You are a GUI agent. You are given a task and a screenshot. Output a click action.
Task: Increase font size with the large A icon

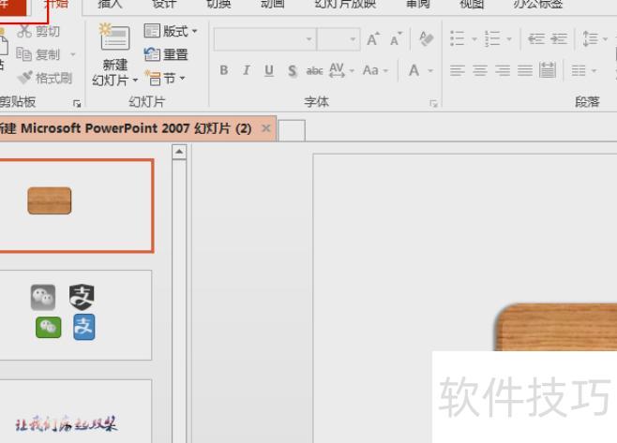(373, 39)
